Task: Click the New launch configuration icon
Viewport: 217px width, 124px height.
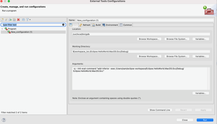Action: 2,20
